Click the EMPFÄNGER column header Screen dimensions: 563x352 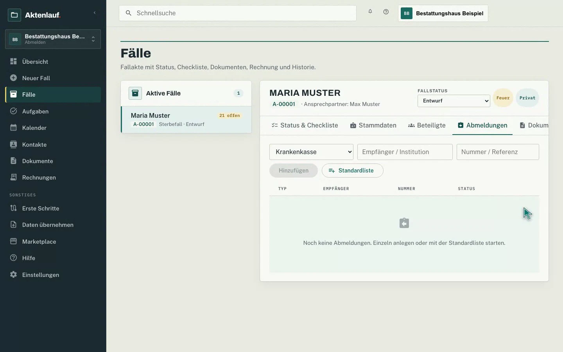(336, 189)
